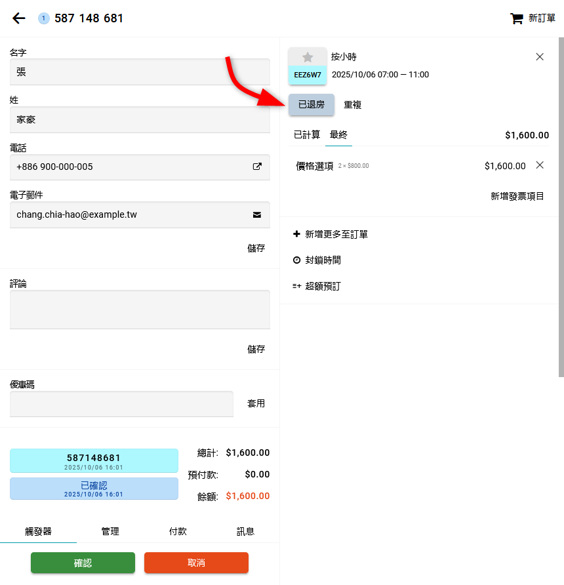Open the shopping cart new order icon
The height and width of the screenshot is (585, 564).
tap(516, 18)
